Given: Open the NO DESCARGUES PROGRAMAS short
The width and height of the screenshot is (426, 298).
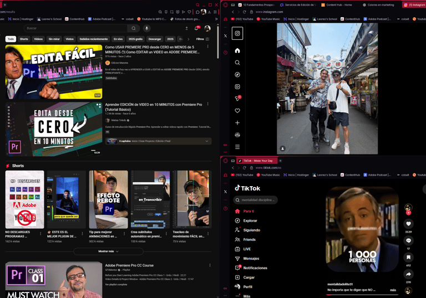Looking at the screenshot, I should tap(25, 199).
